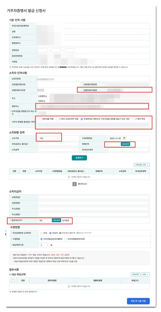This screenshot has width=161, height=312.
Task: Click the 대상 파일선택 heading
Action: point(18,275)
